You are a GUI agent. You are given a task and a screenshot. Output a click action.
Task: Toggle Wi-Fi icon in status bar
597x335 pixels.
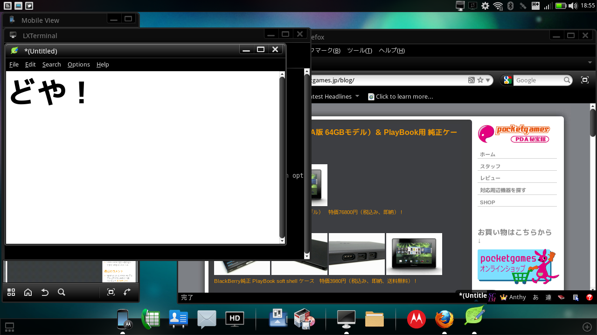coord(498,6)
